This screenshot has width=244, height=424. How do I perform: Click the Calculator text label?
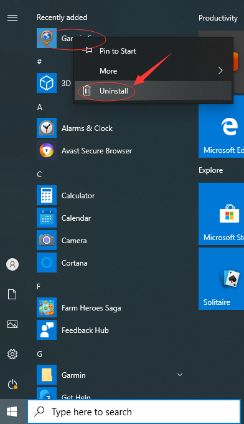pyautogui.click(x=78, y=196)
